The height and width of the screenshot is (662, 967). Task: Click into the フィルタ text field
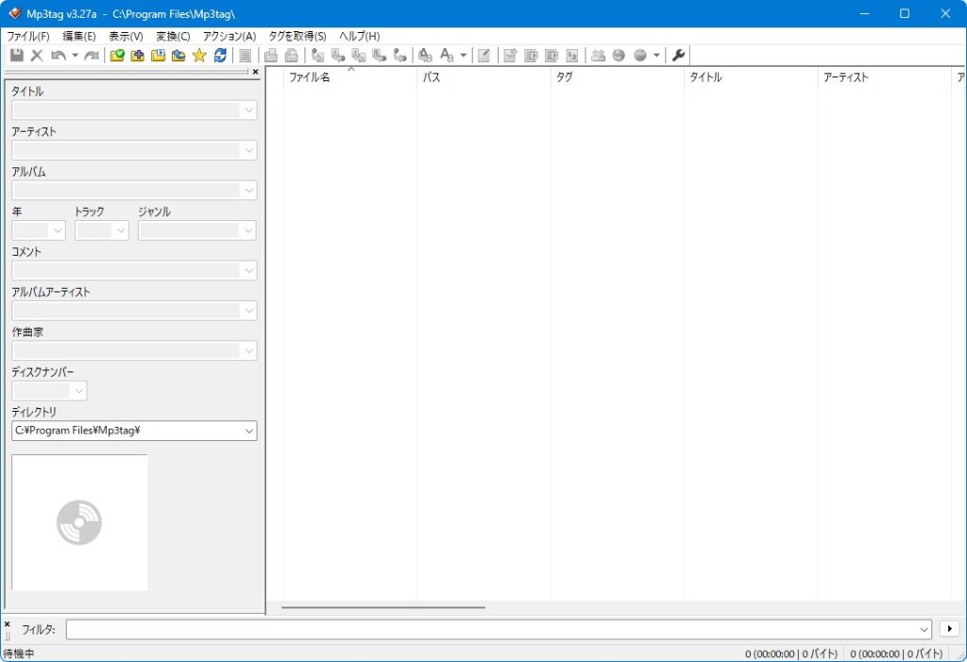pos(491,629)
